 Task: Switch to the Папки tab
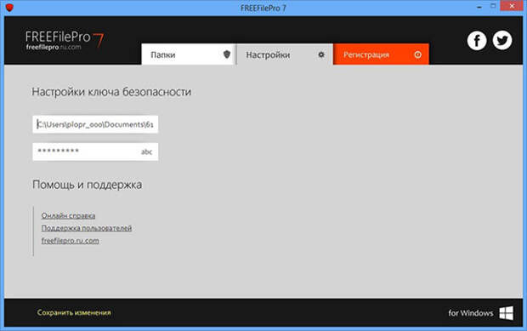[x=188, y=54]
